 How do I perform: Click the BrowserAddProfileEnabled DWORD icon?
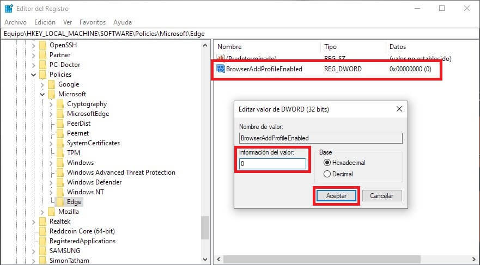click(x=221, y=69)
